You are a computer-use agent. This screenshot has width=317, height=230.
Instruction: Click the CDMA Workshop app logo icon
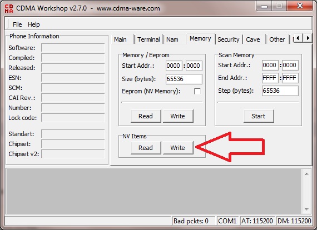coord(9,8)
